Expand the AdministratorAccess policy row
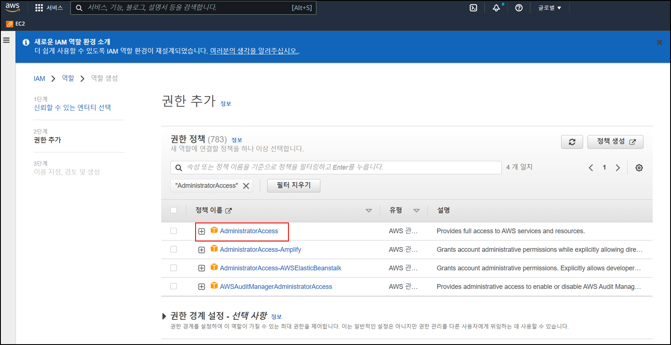 (201, 232)
